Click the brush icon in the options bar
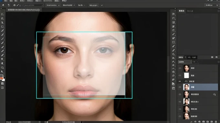This screenshot has height=123, width=220. coord(18,5)
